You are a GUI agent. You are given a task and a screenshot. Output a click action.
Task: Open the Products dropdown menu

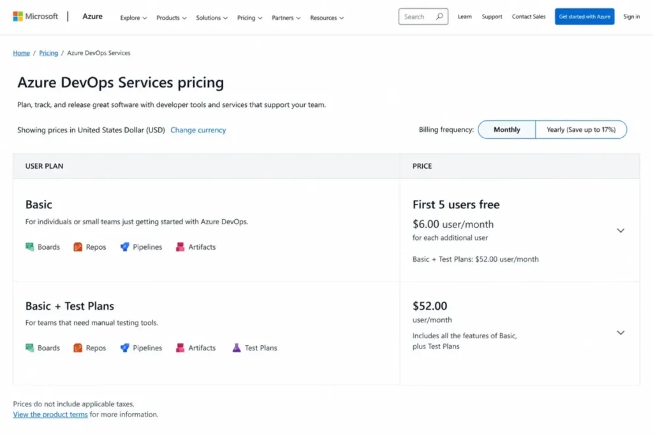[x=171, y=18]
